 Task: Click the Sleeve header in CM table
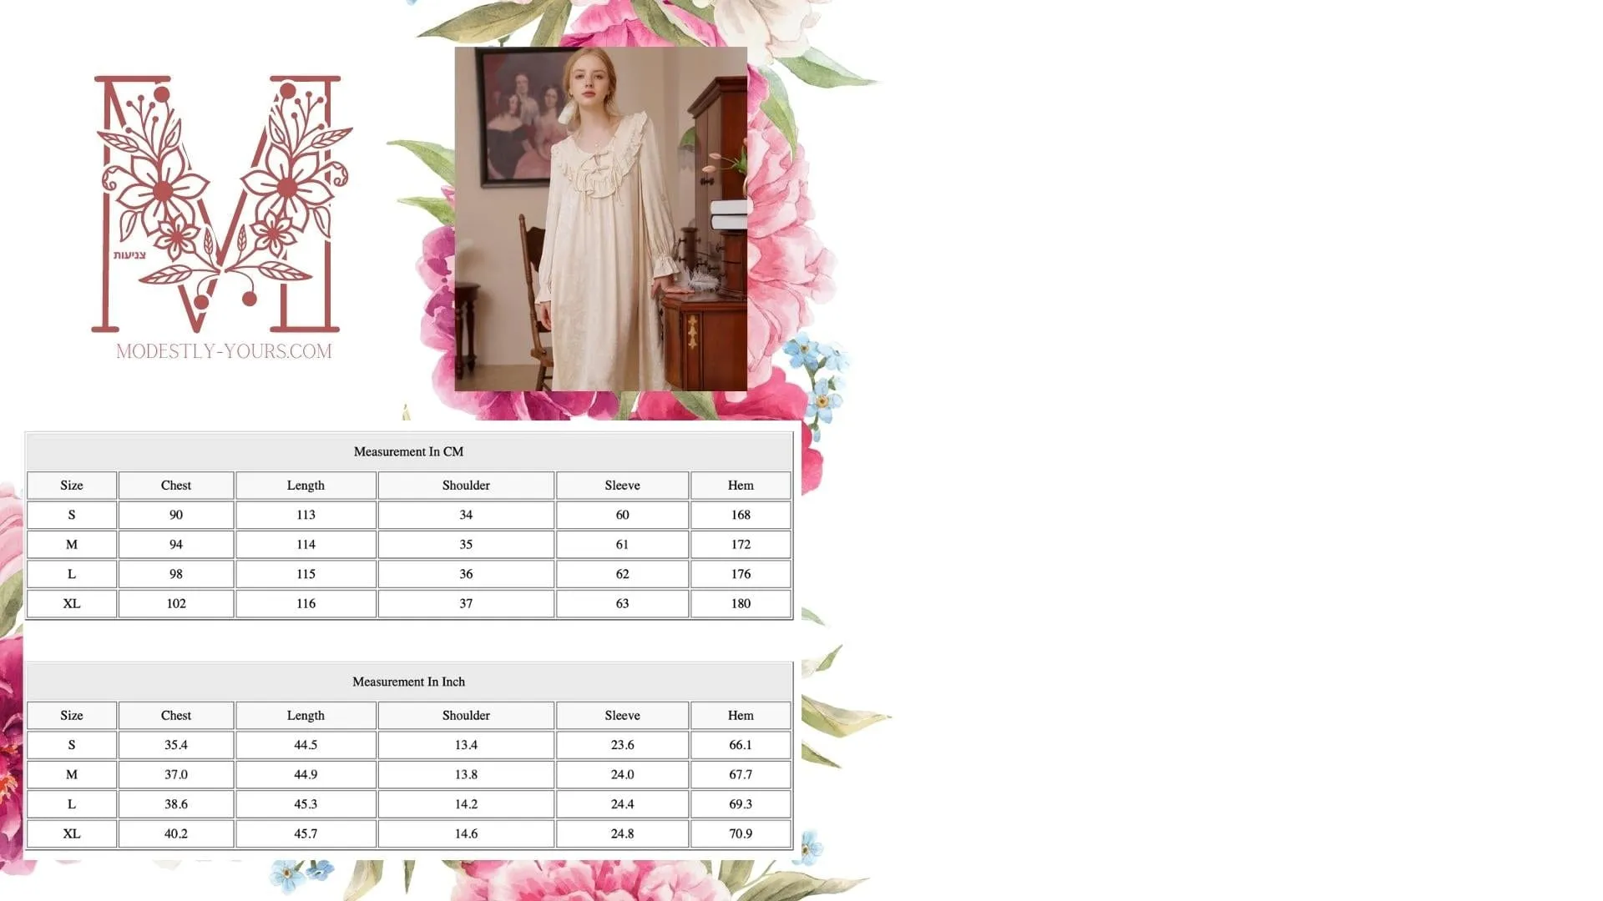[622, 486]
